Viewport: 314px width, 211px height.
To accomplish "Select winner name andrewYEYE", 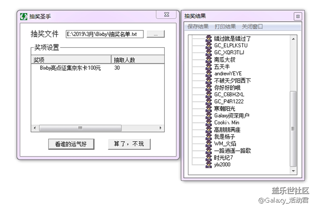I will pos(228,73).
